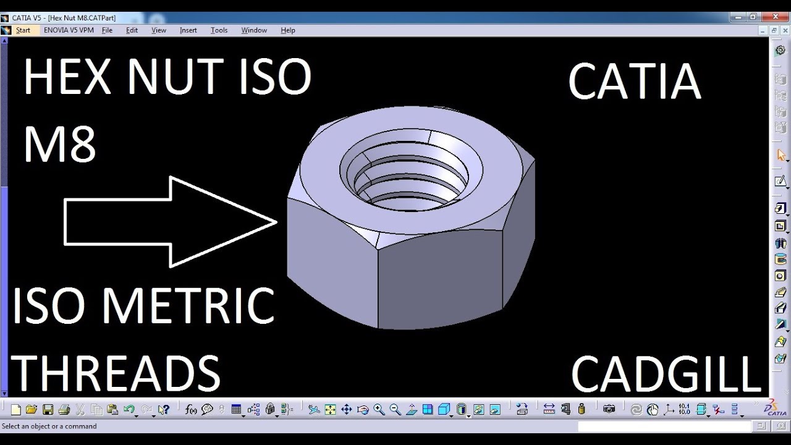Viewport: 791px width, 445px height.
Task: Activate the What's This help pointer
Action: coord(164,409)
